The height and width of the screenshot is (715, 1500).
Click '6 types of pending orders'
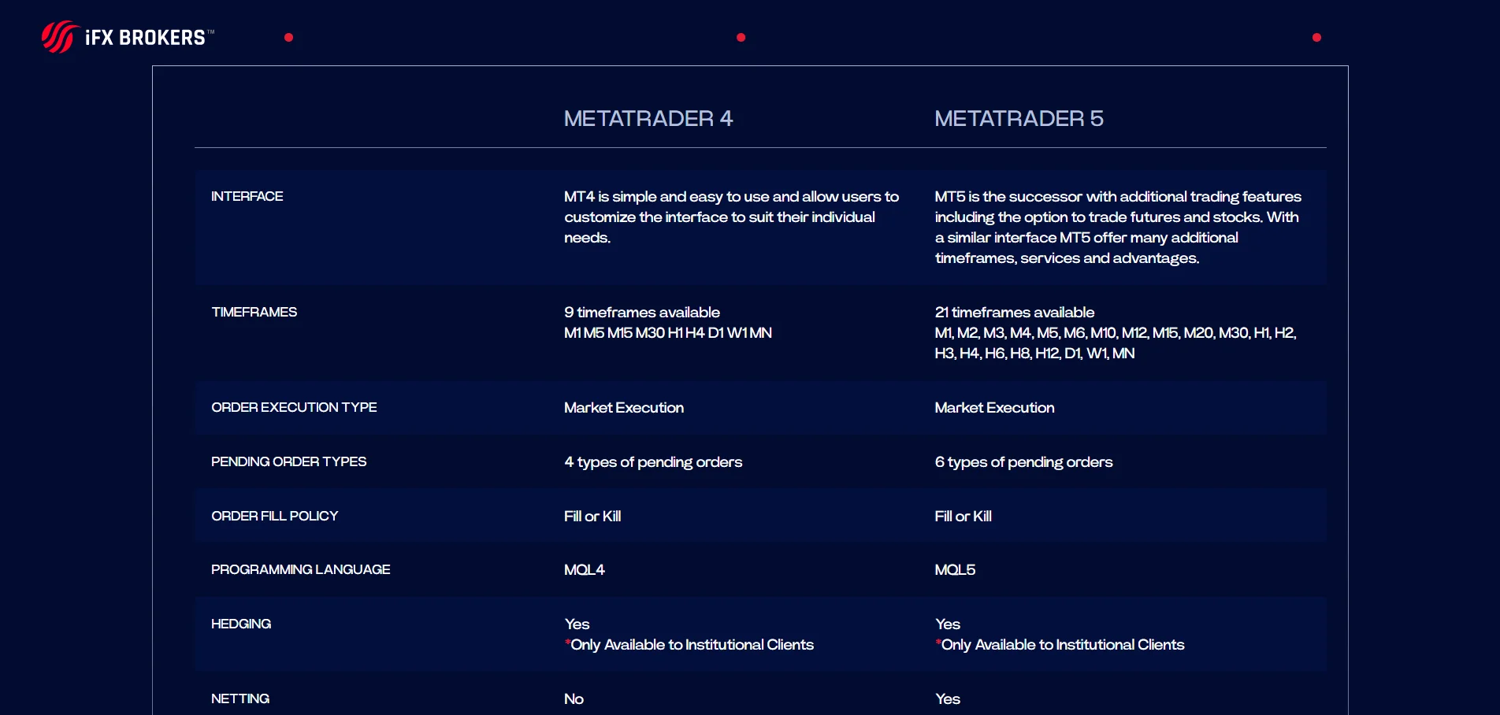coord(1023,461)
